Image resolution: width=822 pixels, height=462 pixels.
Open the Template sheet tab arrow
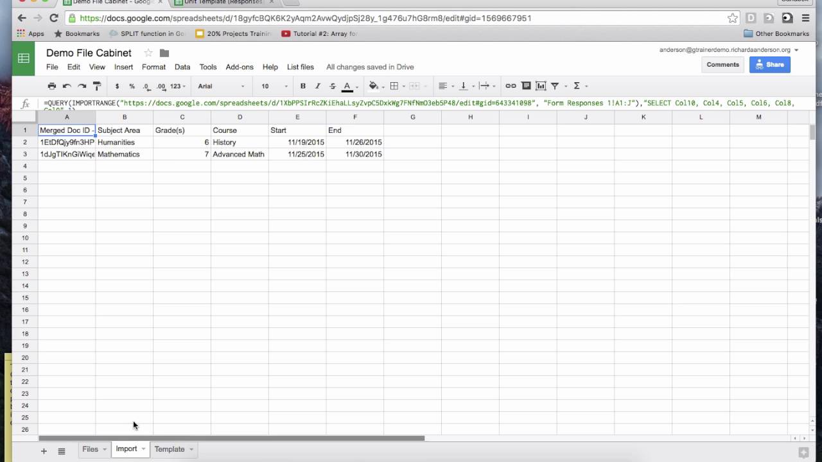pos(191,449)
